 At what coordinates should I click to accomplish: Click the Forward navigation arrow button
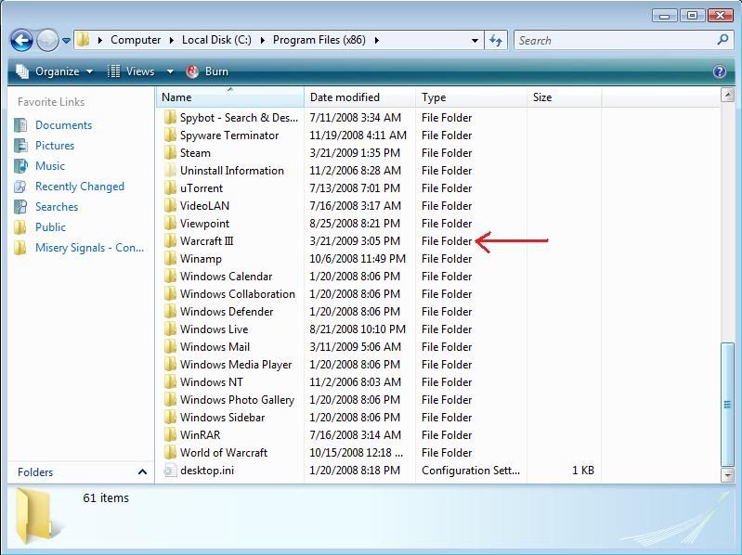(47, 41)
